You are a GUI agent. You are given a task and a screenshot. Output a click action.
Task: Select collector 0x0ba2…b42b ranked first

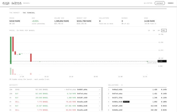117,90
